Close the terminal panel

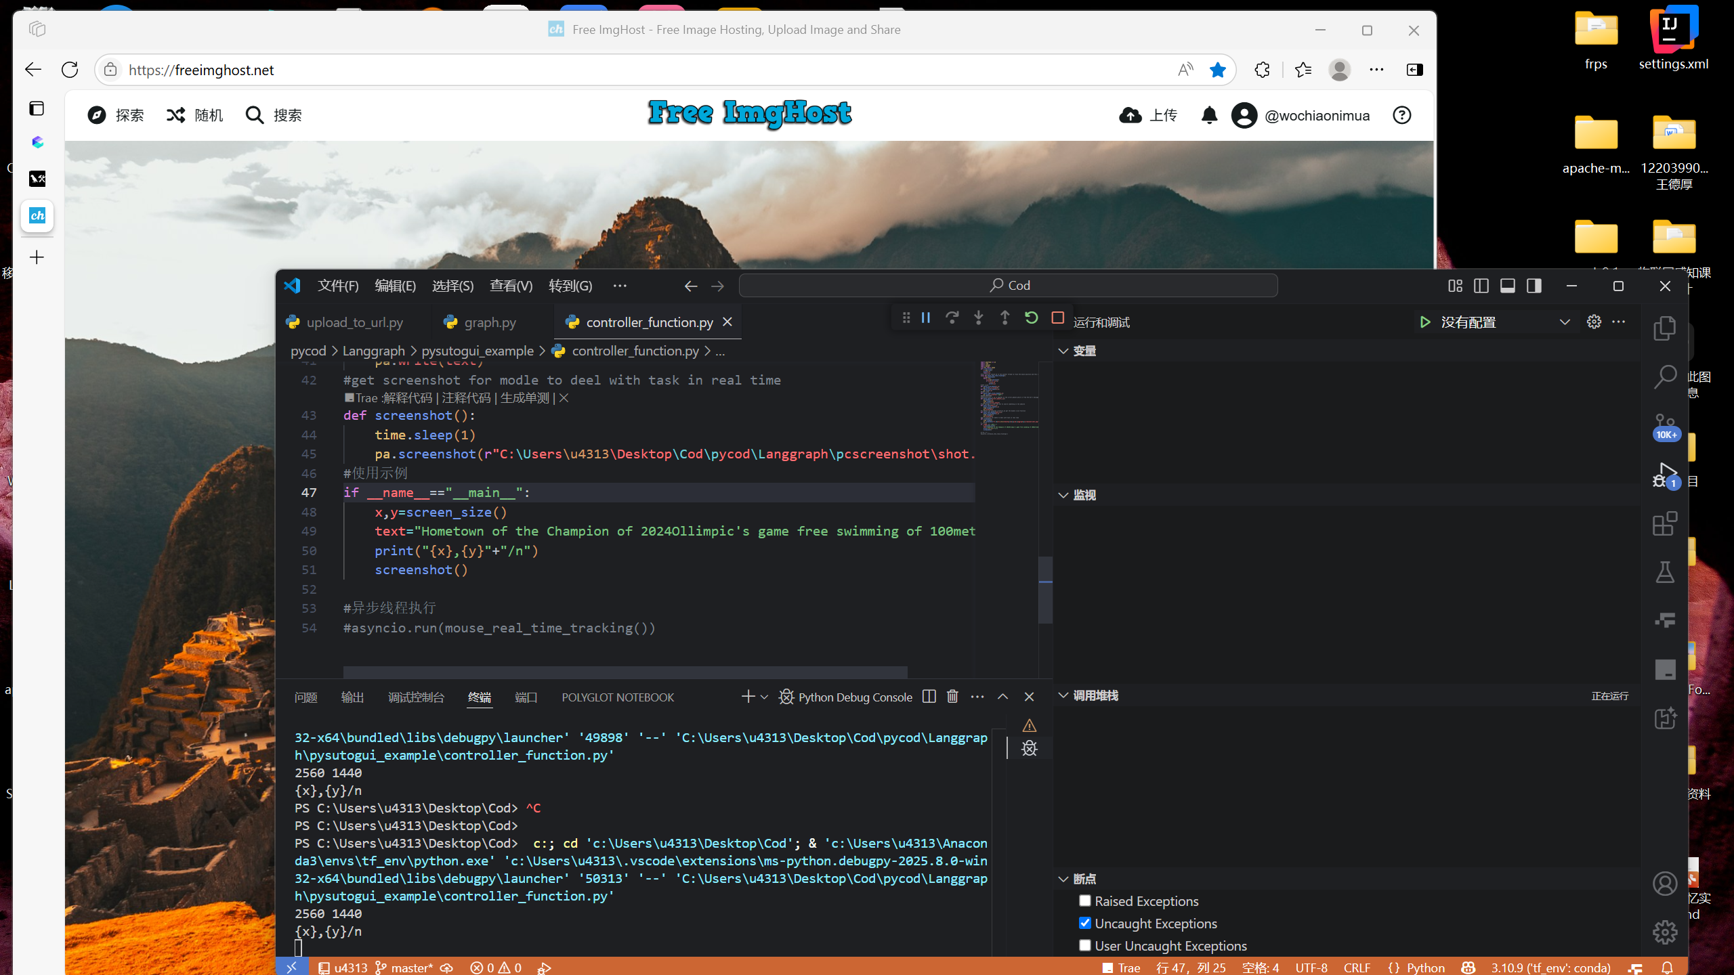[1029, 697]
